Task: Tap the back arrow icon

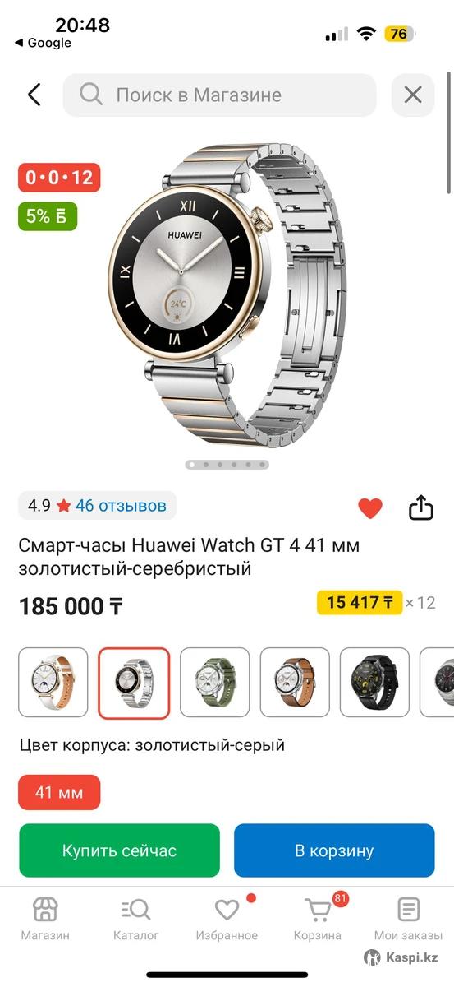Action: tap(34, 95)
